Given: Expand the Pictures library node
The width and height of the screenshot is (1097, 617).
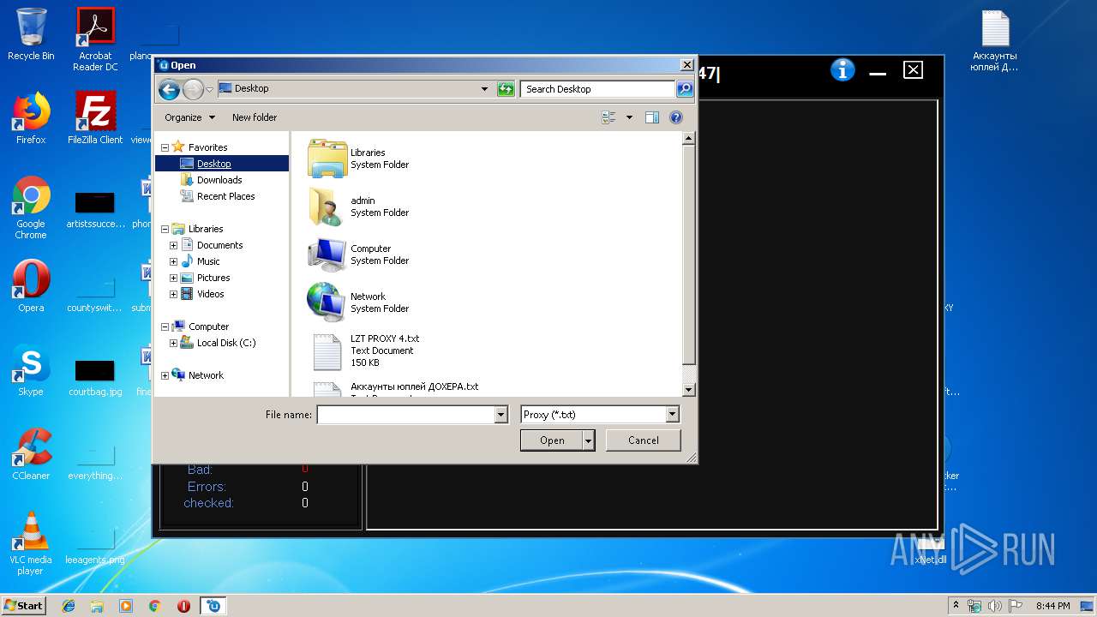Looking at the screenshot, I should [173, 278].
